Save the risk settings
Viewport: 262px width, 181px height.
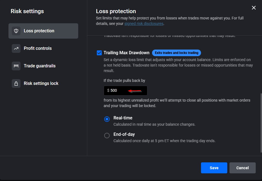[214, 168]
